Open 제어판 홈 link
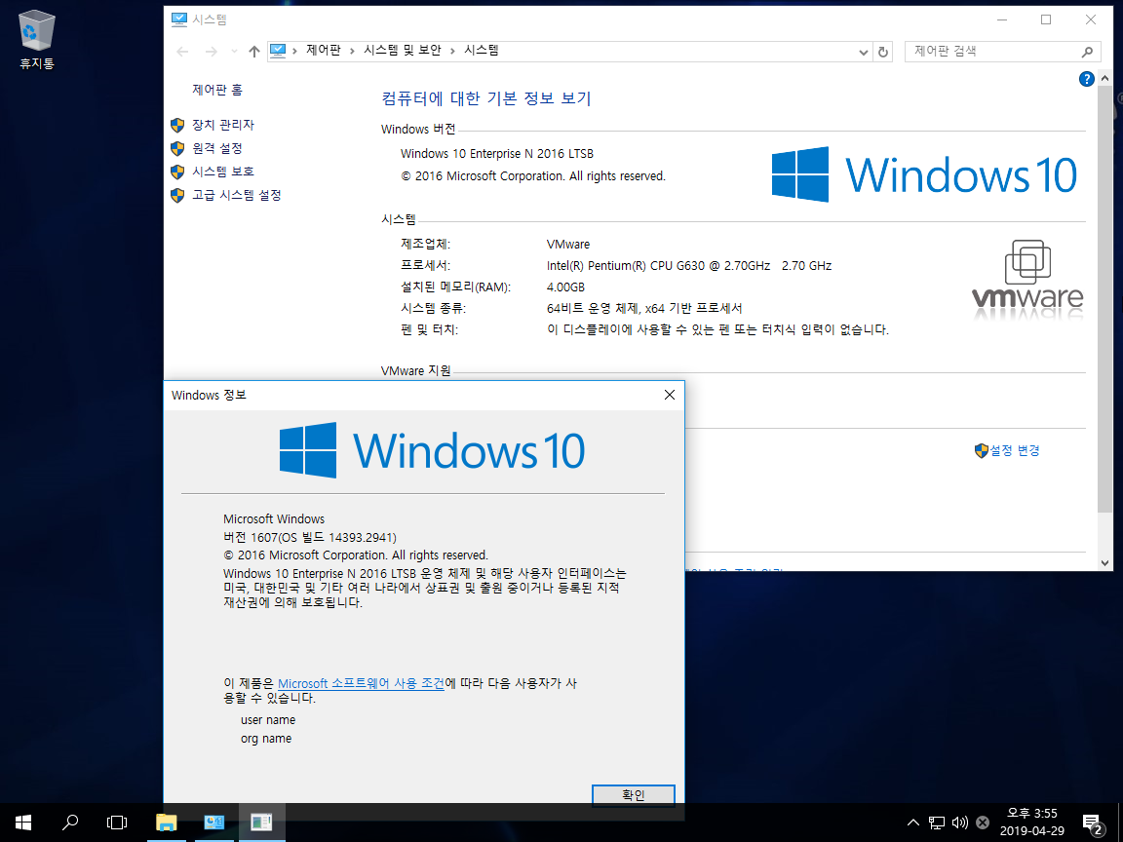Screen dimensions: 1123x842 click(217, 90)
